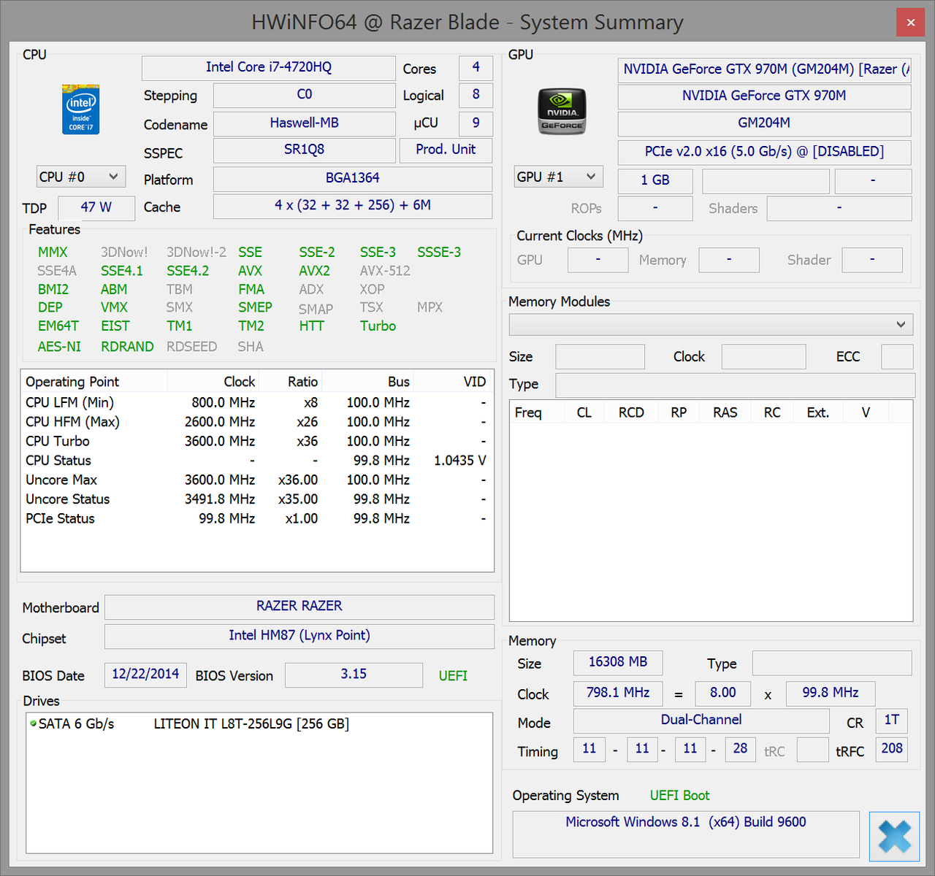Open the CPU #0 selector dropdown

(80, 177)
